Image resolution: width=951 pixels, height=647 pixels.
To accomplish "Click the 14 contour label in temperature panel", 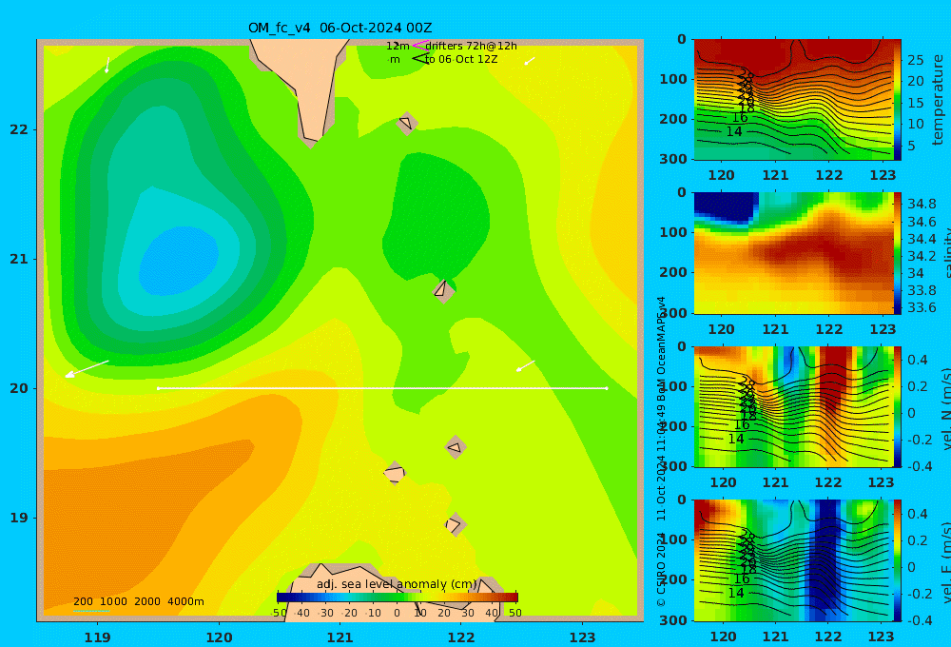I will point(734,131).
